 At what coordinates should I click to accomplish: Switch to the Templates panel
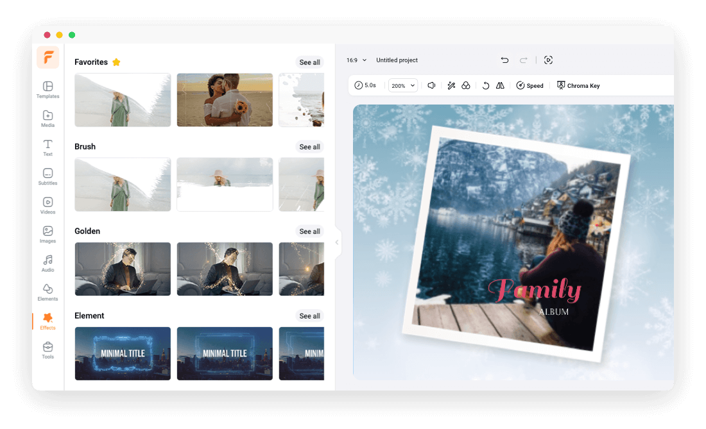[47, 90]
